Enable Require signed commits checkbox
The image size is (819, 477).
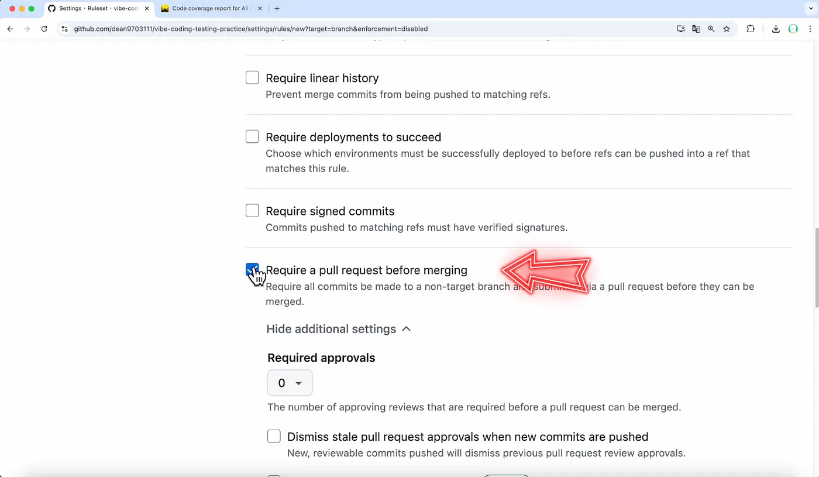click(x=252, y=210)
